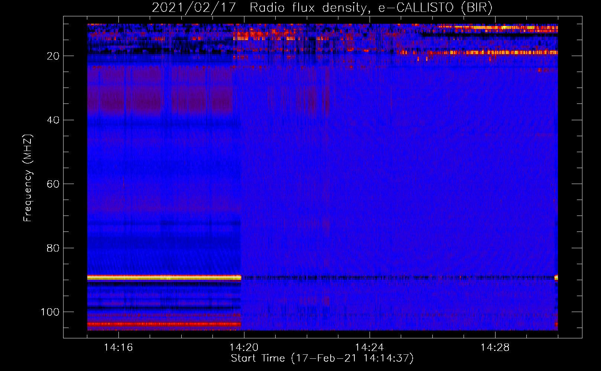Click the 14:24 time tick label
Viewport: 601px width, 371px height.
click(x=370, y=348)
